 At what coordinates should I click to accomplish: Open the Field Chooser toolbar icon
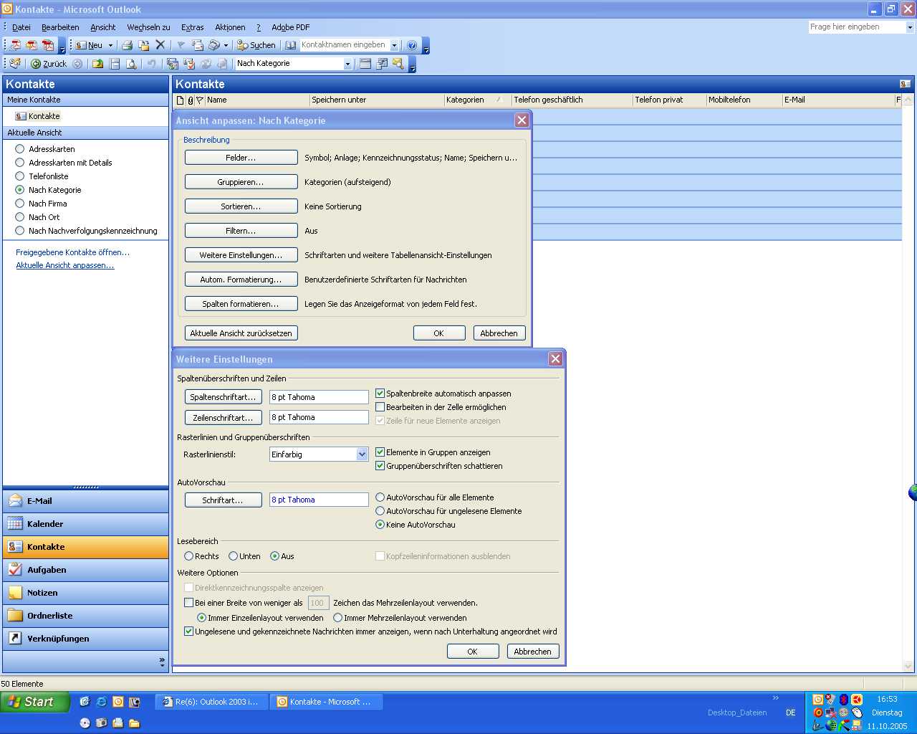(382, 64)
